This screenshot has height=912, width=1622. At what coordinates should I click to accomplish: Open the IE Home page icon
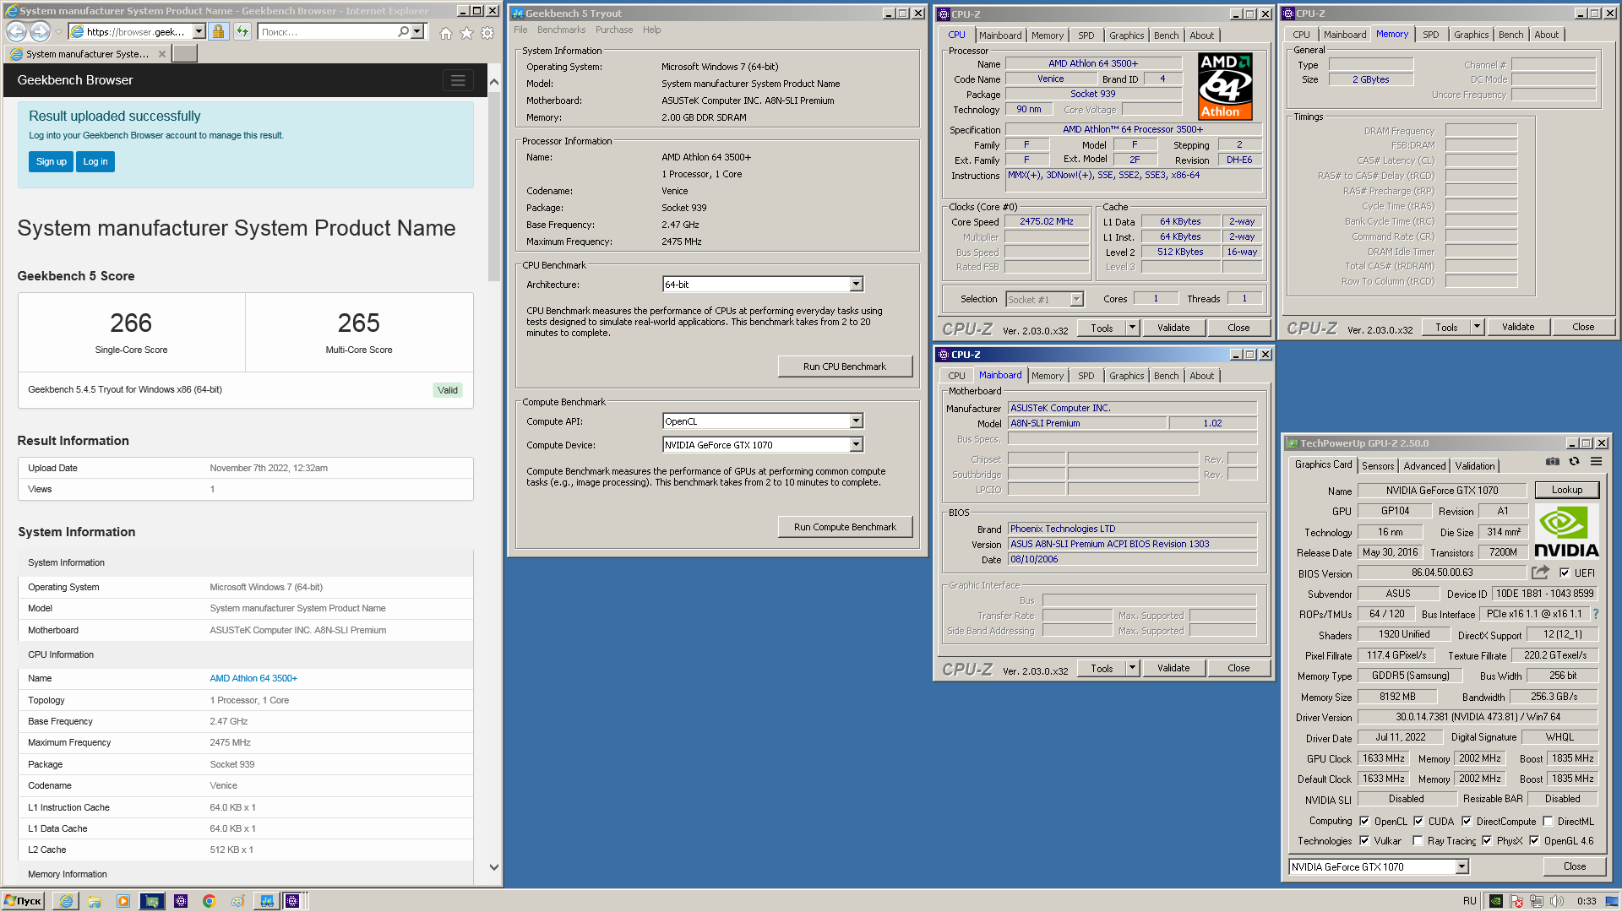pyautogui.click(x=446, y=33)
